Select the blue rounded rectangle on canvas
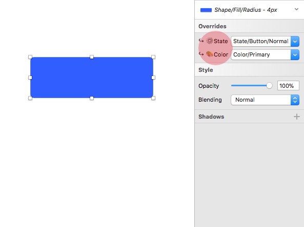 pyautogui.click(x=92, y=78)
